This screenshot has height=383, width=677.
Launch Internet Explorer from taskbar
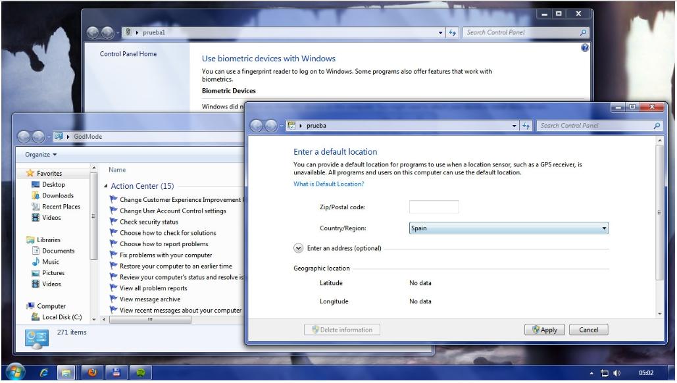(43, 372)
